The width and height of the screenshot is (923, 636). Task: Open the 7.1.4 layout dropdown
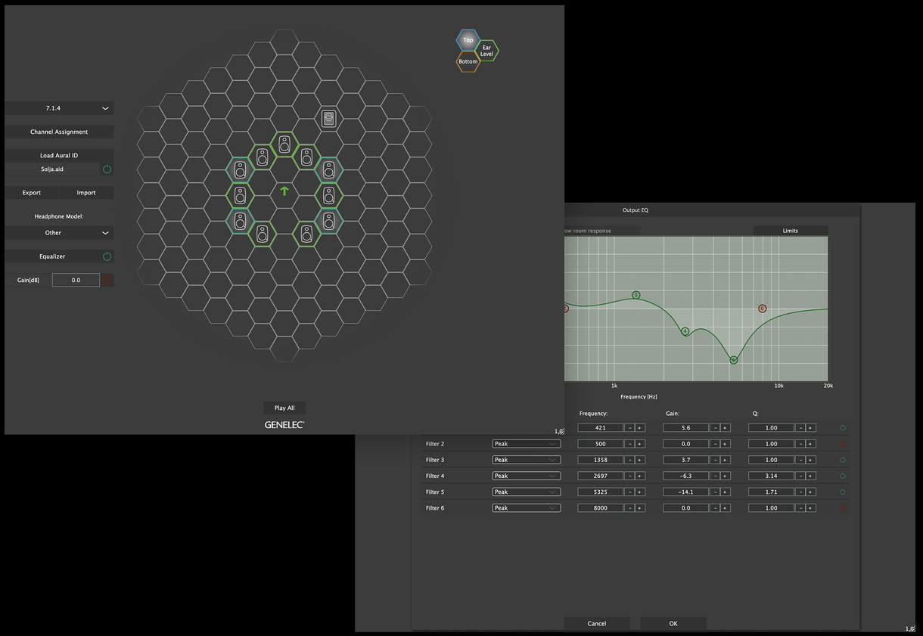pos(59,108)
